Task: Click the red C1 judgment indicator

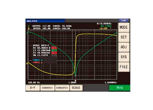Action: click(x=54, y=53)
